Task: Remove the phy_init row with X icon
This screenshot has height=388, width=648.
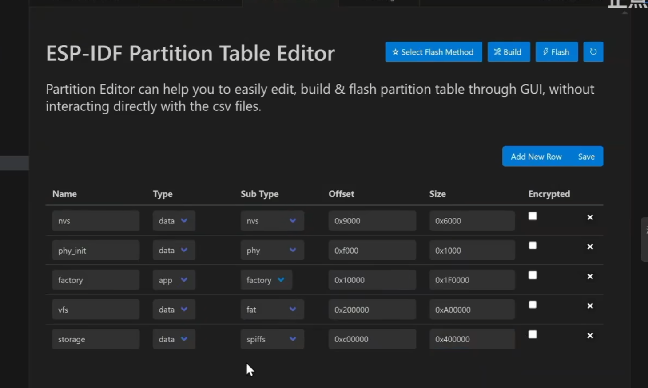Action: point(590,247)
